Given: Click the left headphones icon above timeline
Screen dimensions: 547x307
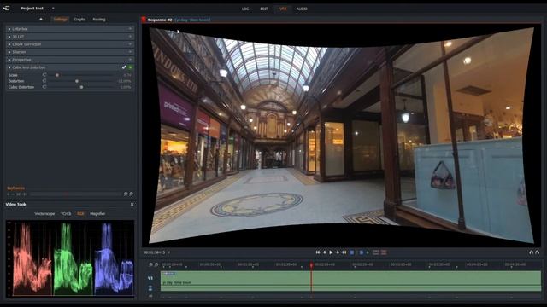Looking at the screenshot, I should 532,252.
